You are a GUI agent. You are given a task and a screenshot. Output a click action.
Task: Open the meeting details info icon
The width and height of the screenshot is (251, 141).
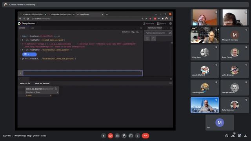coord(227,136)
